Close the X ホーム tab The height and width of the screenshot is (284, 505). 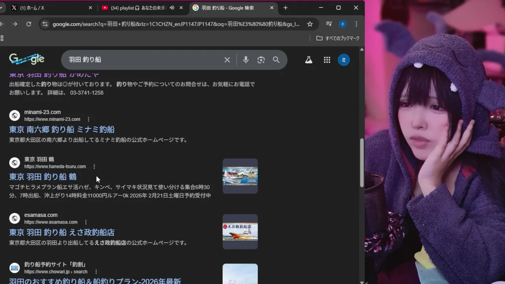(90, 8)
